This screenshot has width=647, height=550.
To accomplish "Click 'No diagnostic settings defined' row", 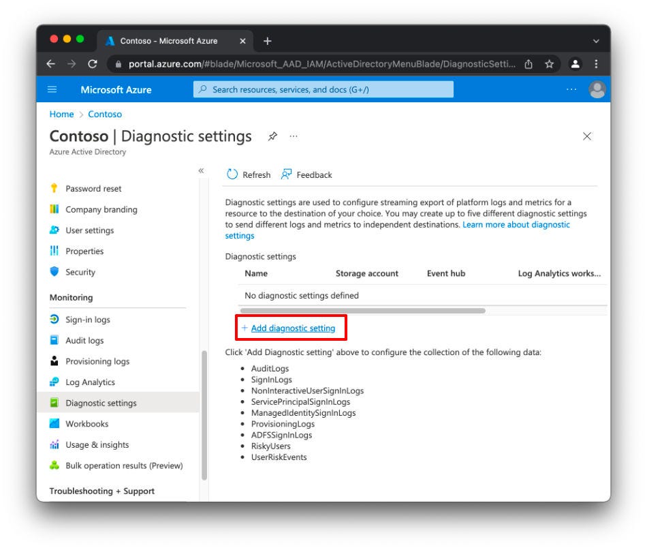I will tap(422, 296).
